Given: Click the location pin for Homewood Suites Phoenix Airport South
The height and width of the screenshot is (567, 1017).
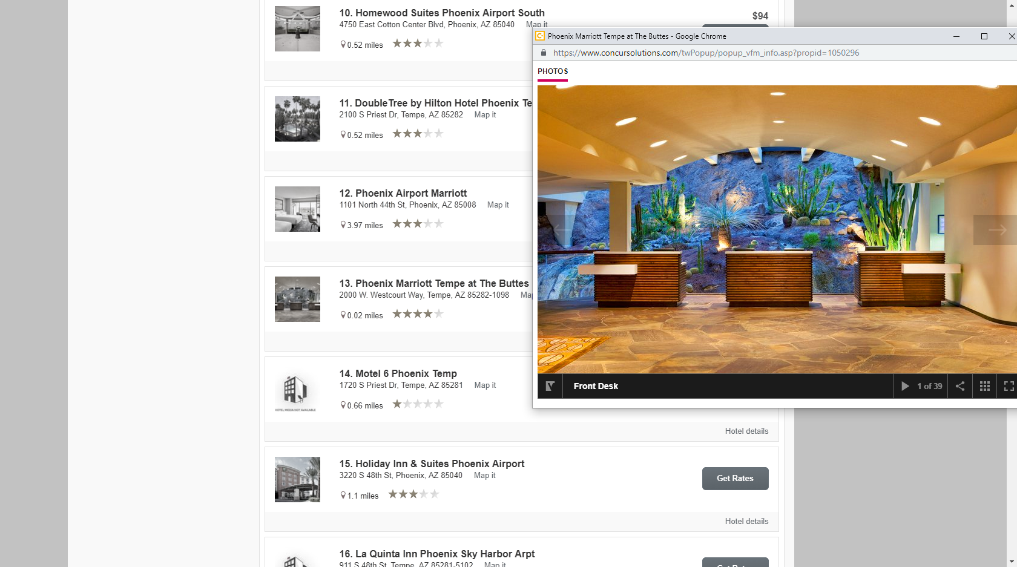Looking at the screenshot, I should pyautogui.click(x=343, y=45).
